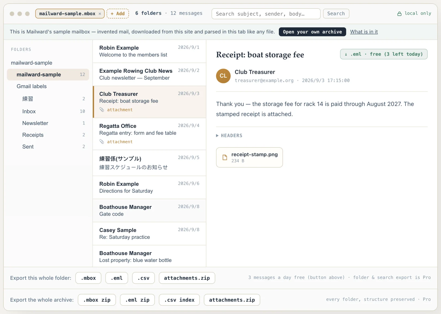Click the CL sender avatar
This screenshot has width=441, height=314.
(223, 76)
